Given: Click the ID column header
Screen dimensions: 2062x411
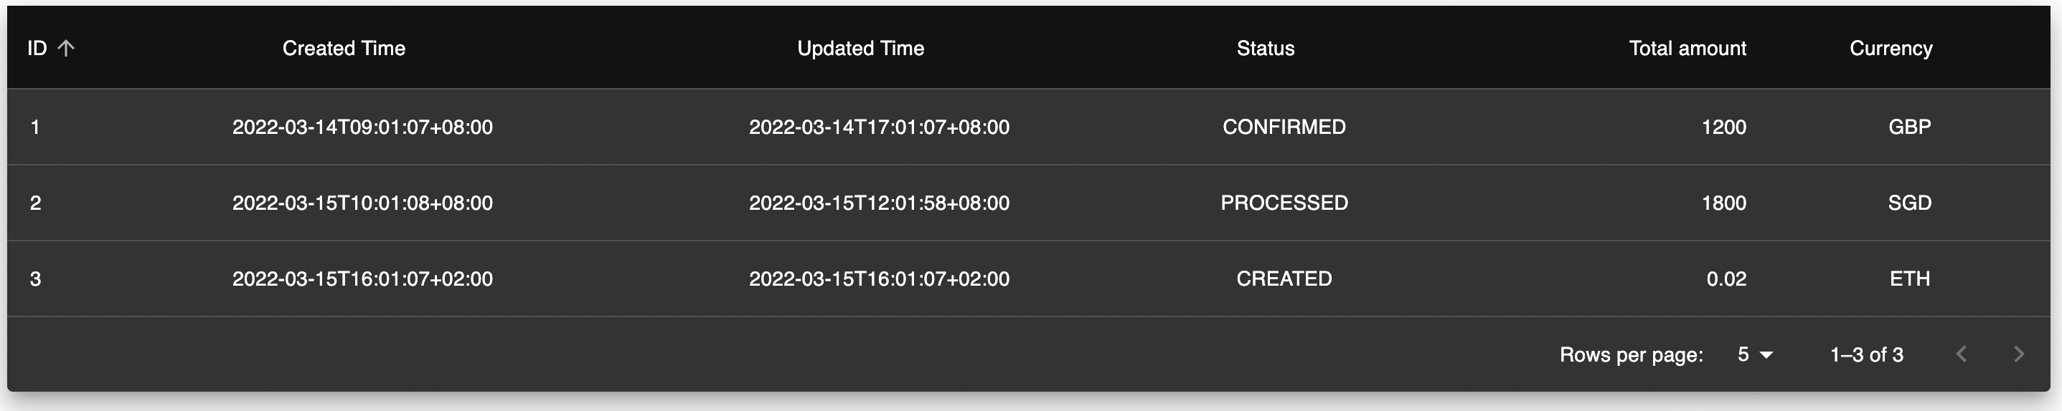Looking at the screenshot, I should 37,48.
